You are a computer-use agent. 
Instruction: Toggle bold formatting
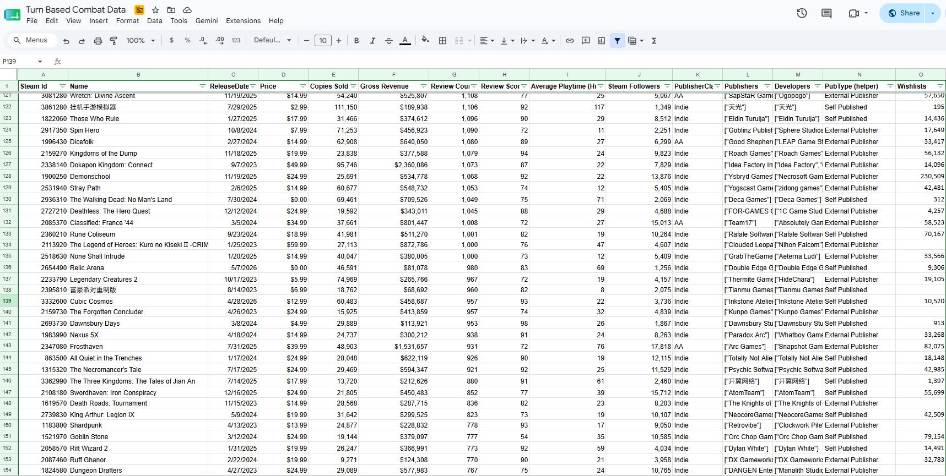356,41
